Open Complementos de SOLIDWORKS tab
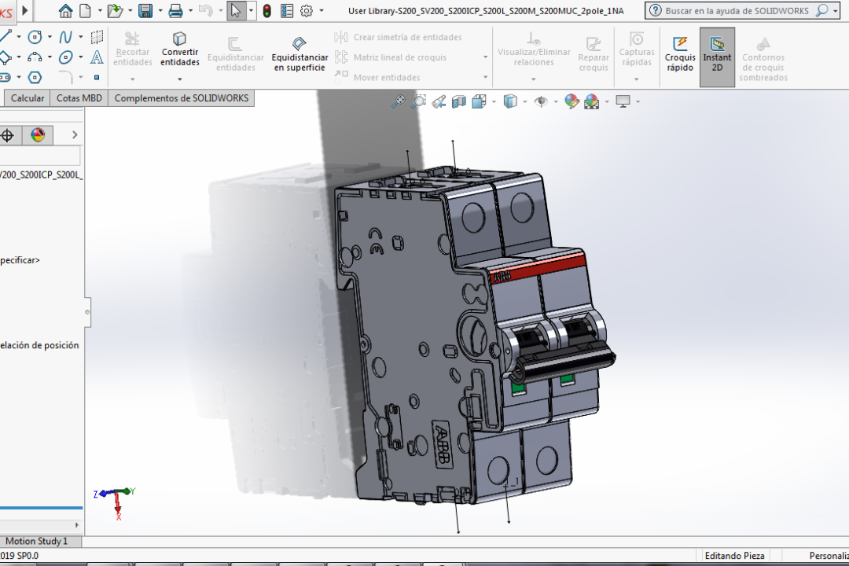Screen dimensions: 849x566 pyautogui.click(x=182, y=98)
